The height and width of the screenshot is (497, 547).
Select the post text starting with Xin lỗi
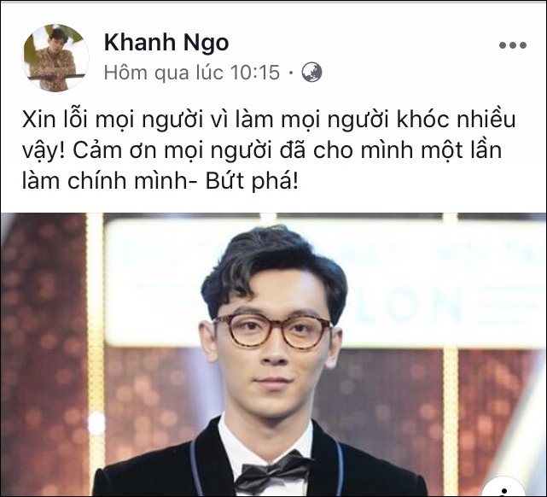(x=269, y=150)
